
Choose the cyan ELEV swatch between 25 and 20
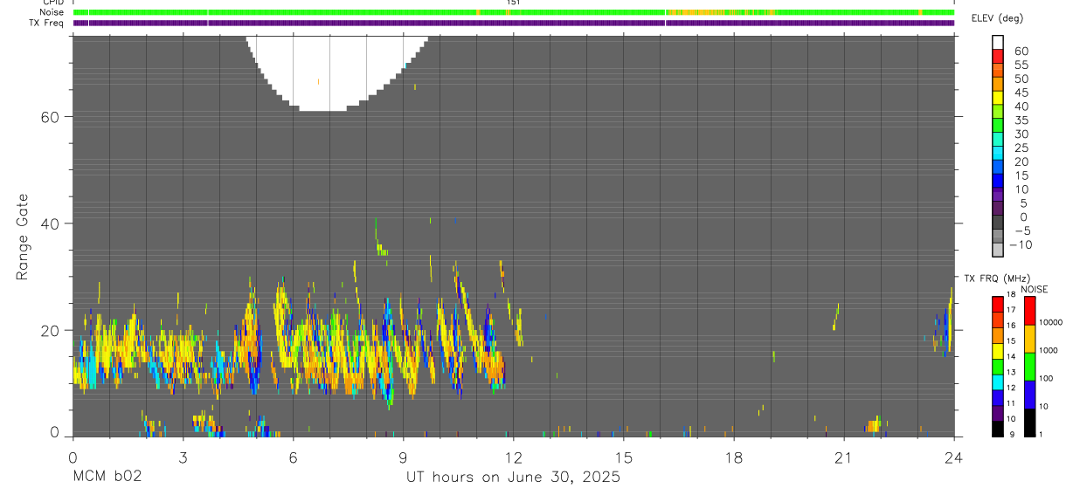click(998, 154)
